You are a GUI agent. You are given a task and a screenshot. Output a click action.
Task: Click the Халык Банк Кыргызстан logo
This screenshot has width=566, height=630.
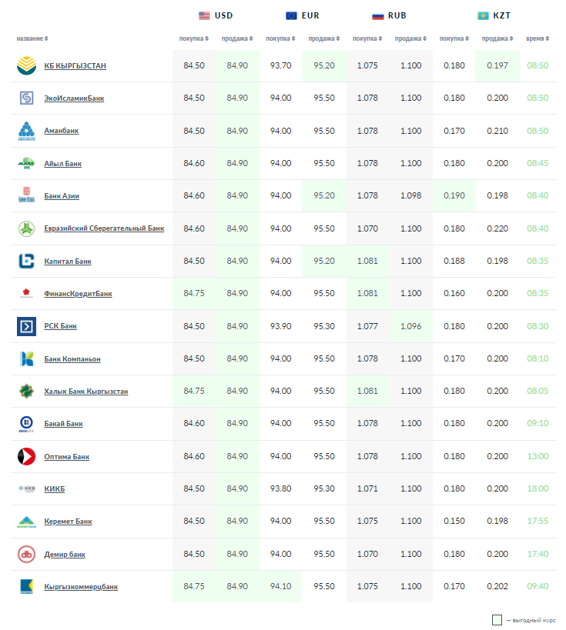pos(26,392)
